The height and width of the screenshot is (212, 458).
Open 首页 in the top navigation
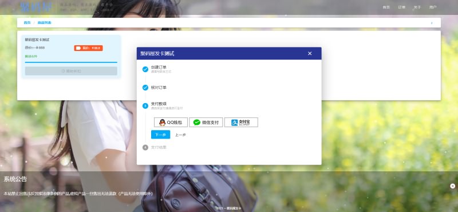[x=386, y=7]
